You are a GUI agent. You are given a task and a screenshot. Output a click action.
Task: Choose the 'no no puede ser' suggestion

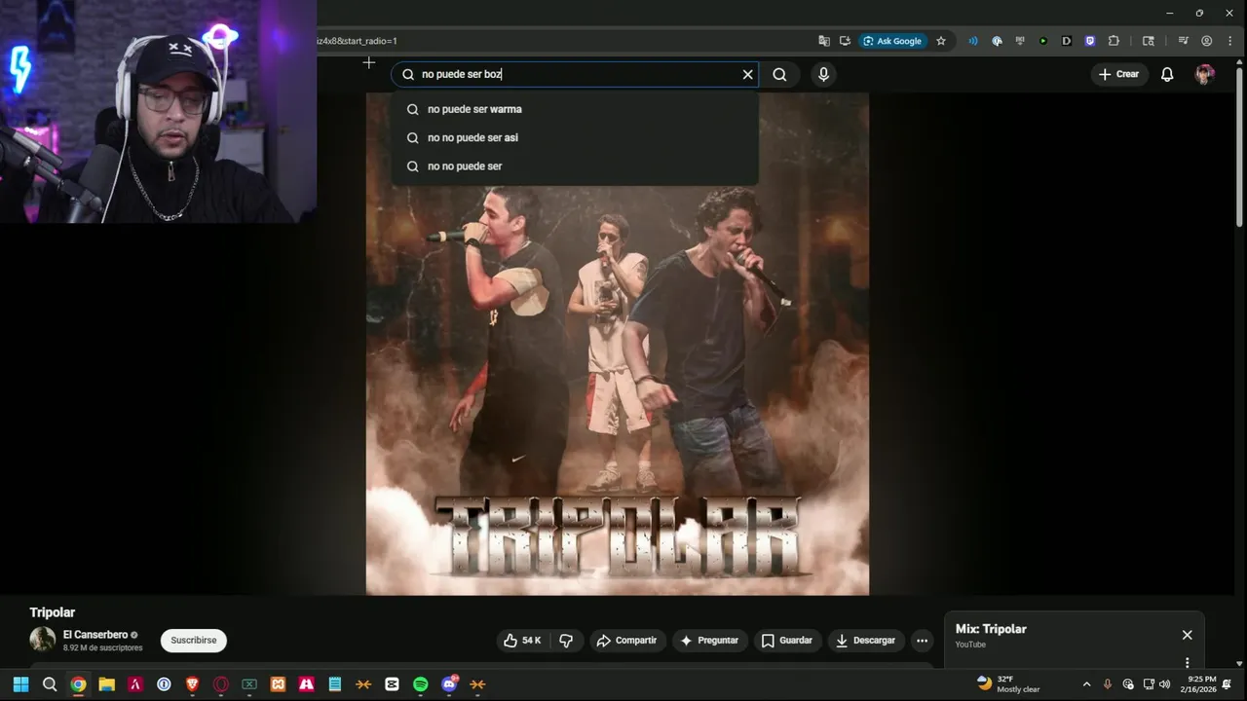click(x=575, y=166)
